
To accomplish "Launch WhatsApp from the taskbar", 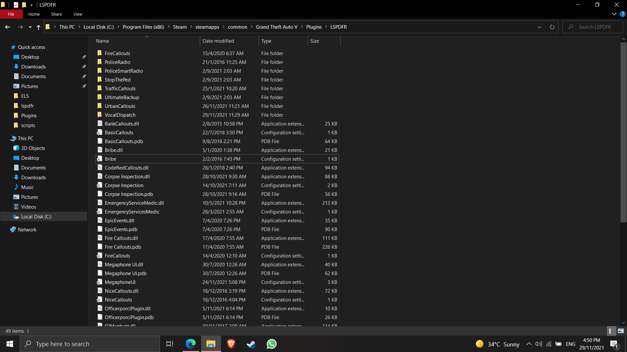I will pyautogui.click(x=271, y=344).
